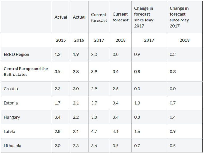204x153 pixels.
Task: Select Latvia's 2018 forecast value 4.1
Action: [x=116, y=132]
